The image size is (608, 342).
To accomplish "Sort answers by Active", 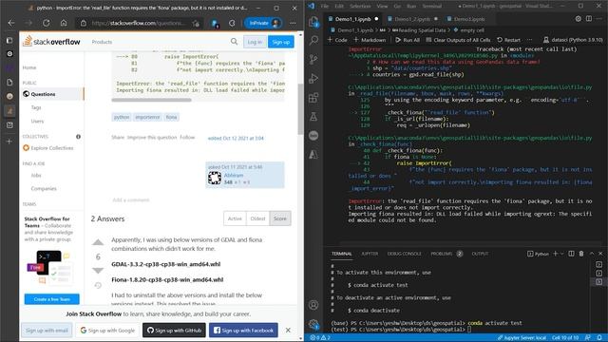I will point(235,218).
